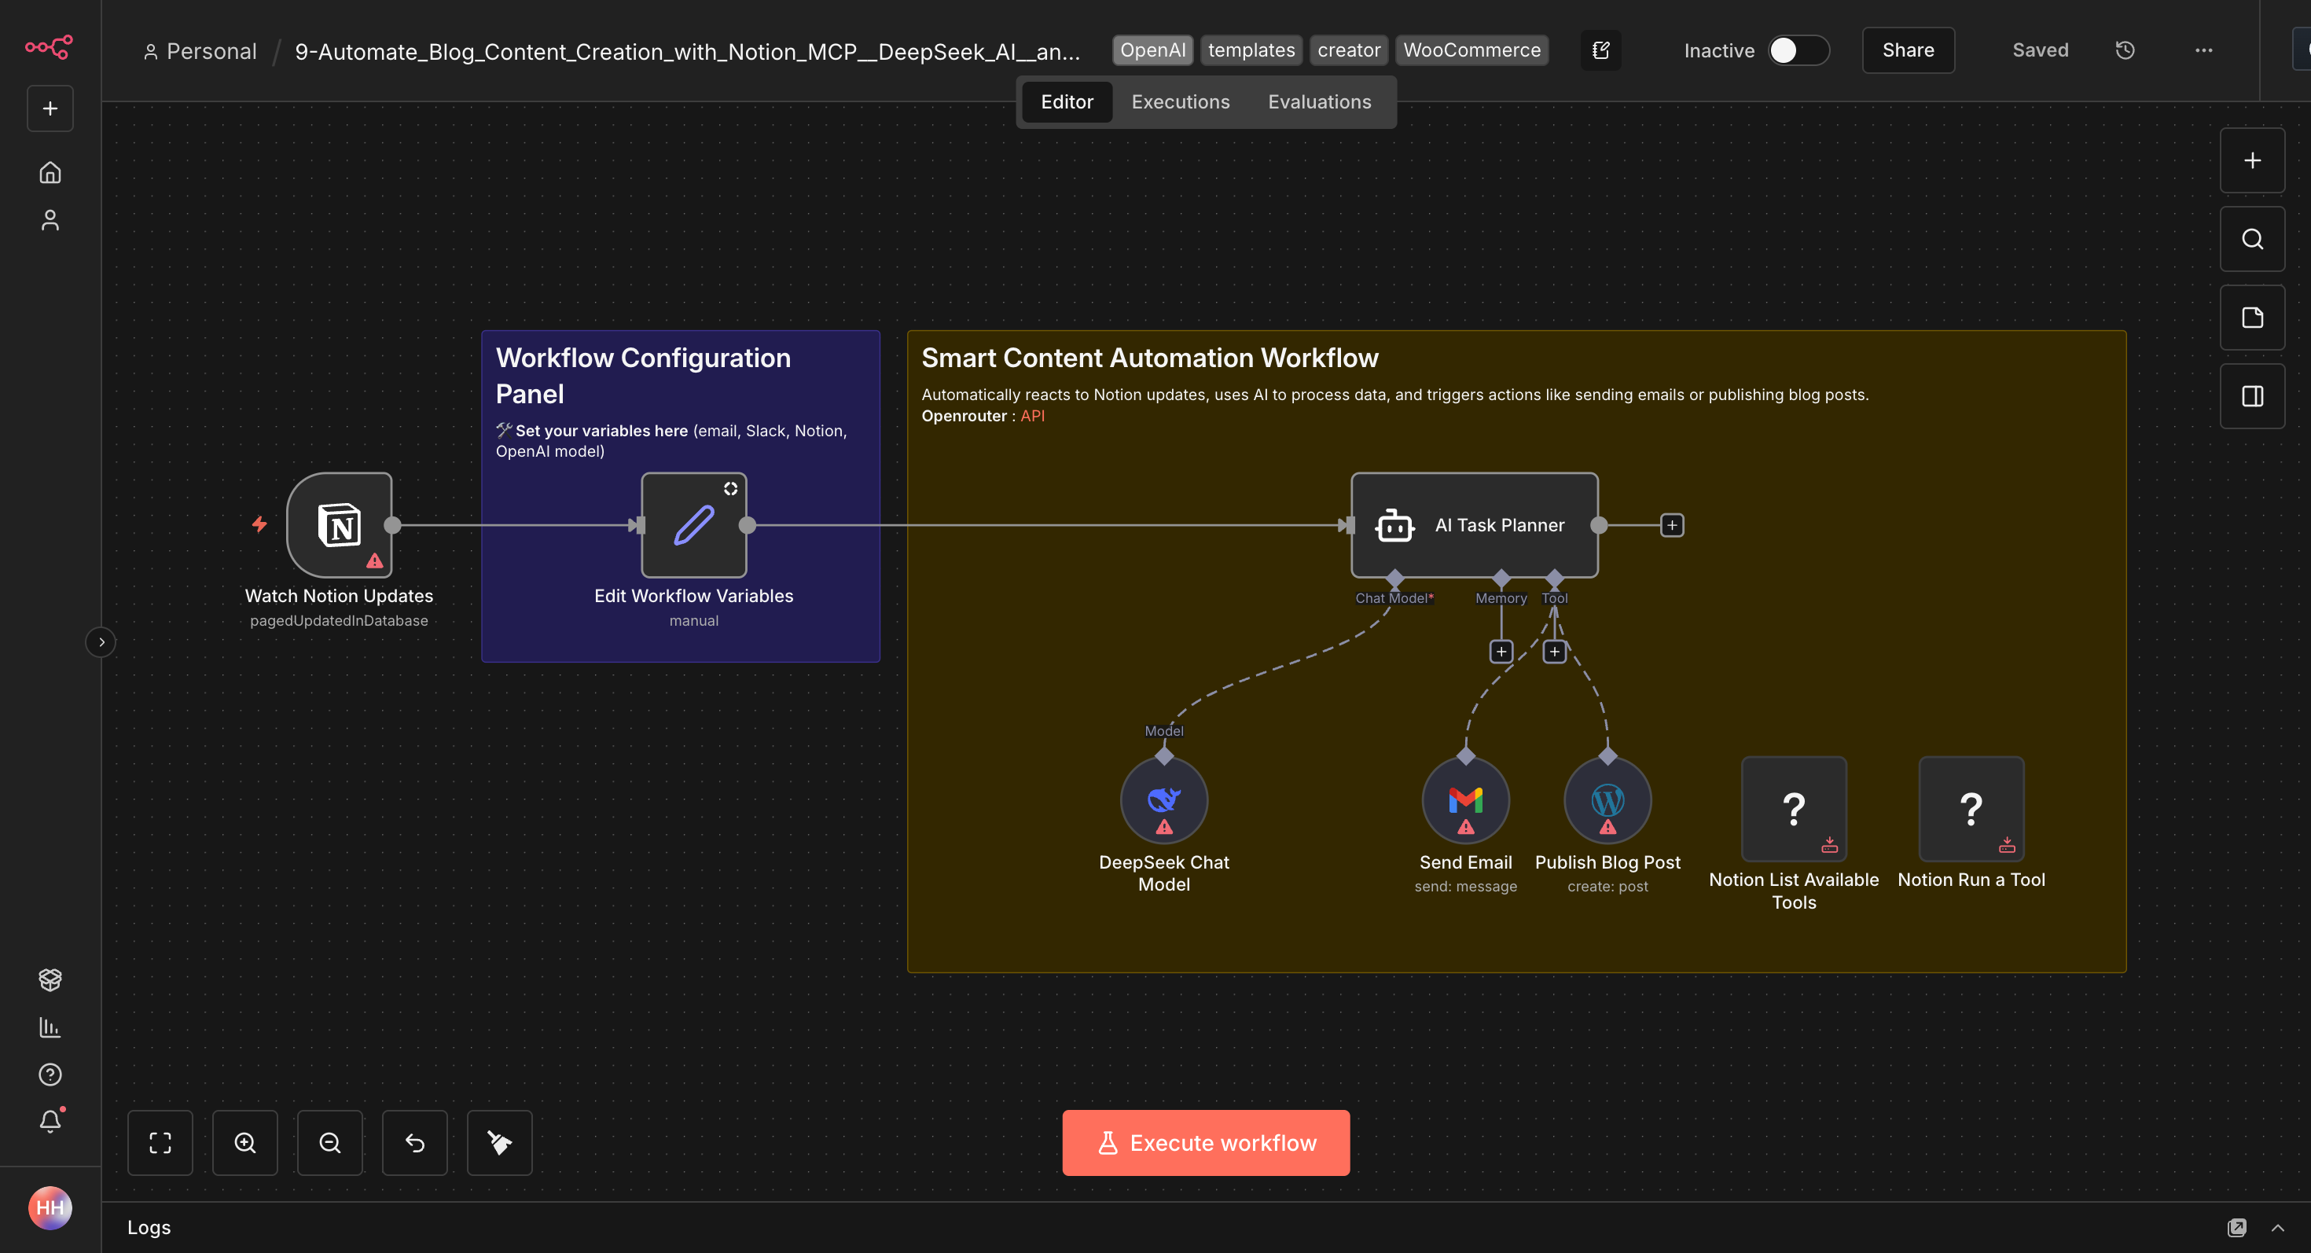The height and width of the screenshot is (1253, 2311).
Task: Open the Send Email node
Action: [1465, 799]
